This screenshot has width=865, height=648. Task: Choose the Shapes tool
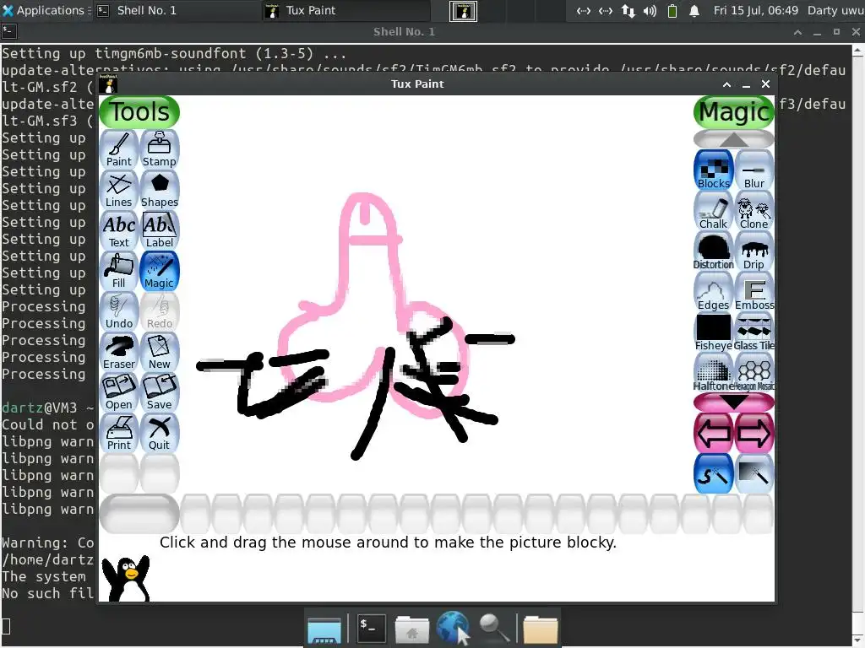click(160, 190)
